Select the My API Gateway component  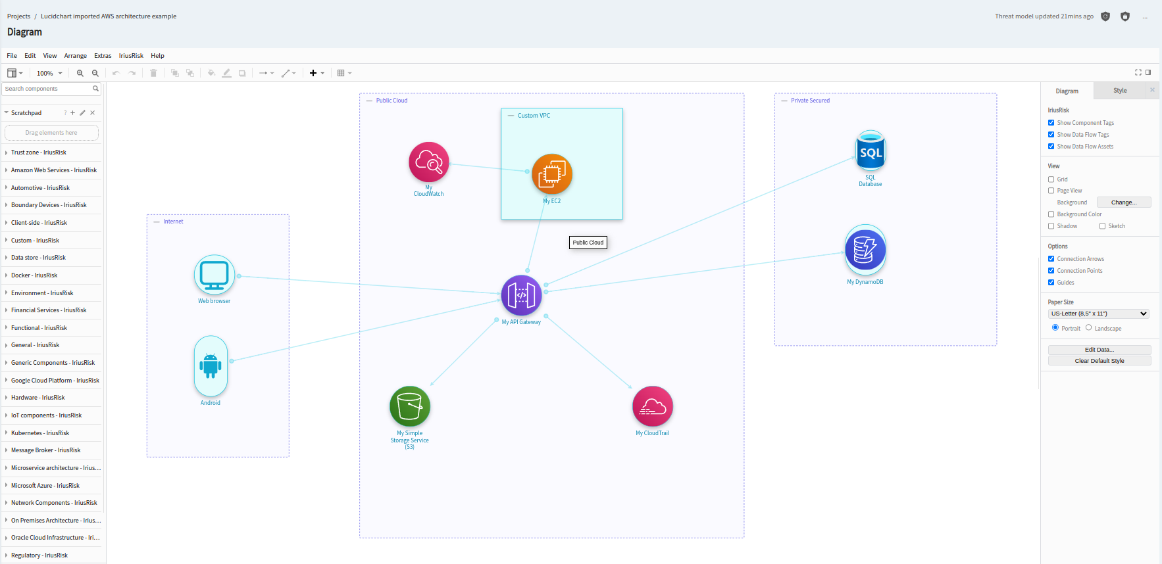tap(522, 295)
